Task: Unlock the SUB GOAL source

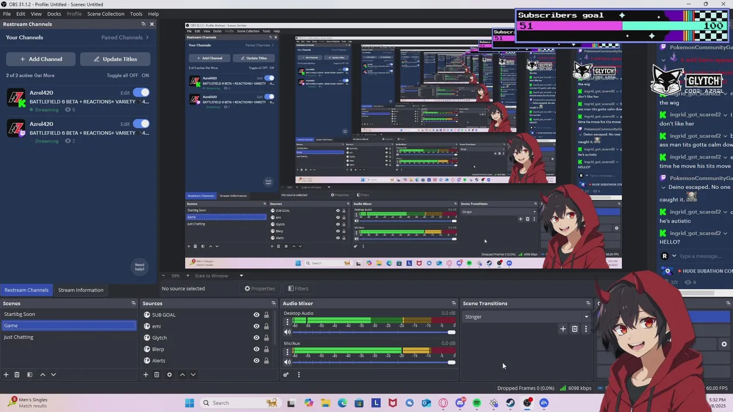Action: [266, 315]
